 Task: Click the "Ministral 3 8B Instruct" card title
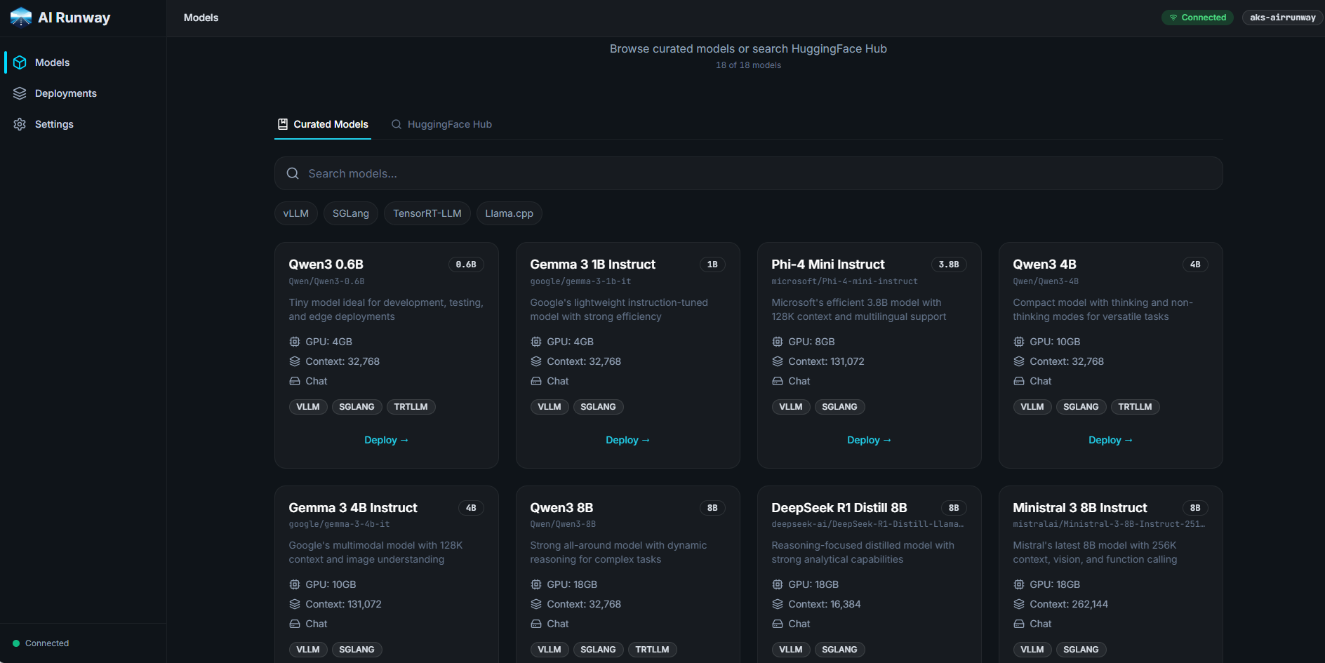(x=1080, y=508)
